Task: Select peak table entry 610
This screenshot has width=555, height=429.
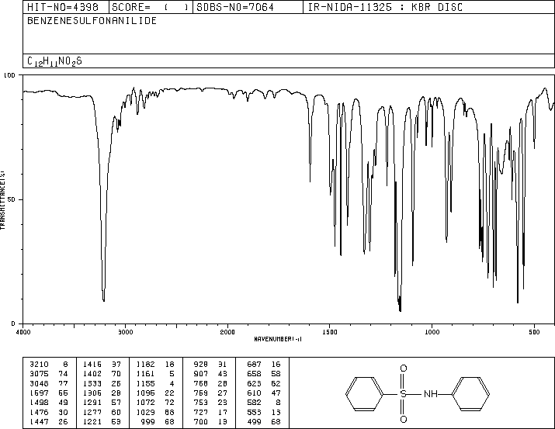Action: point(264,393)
